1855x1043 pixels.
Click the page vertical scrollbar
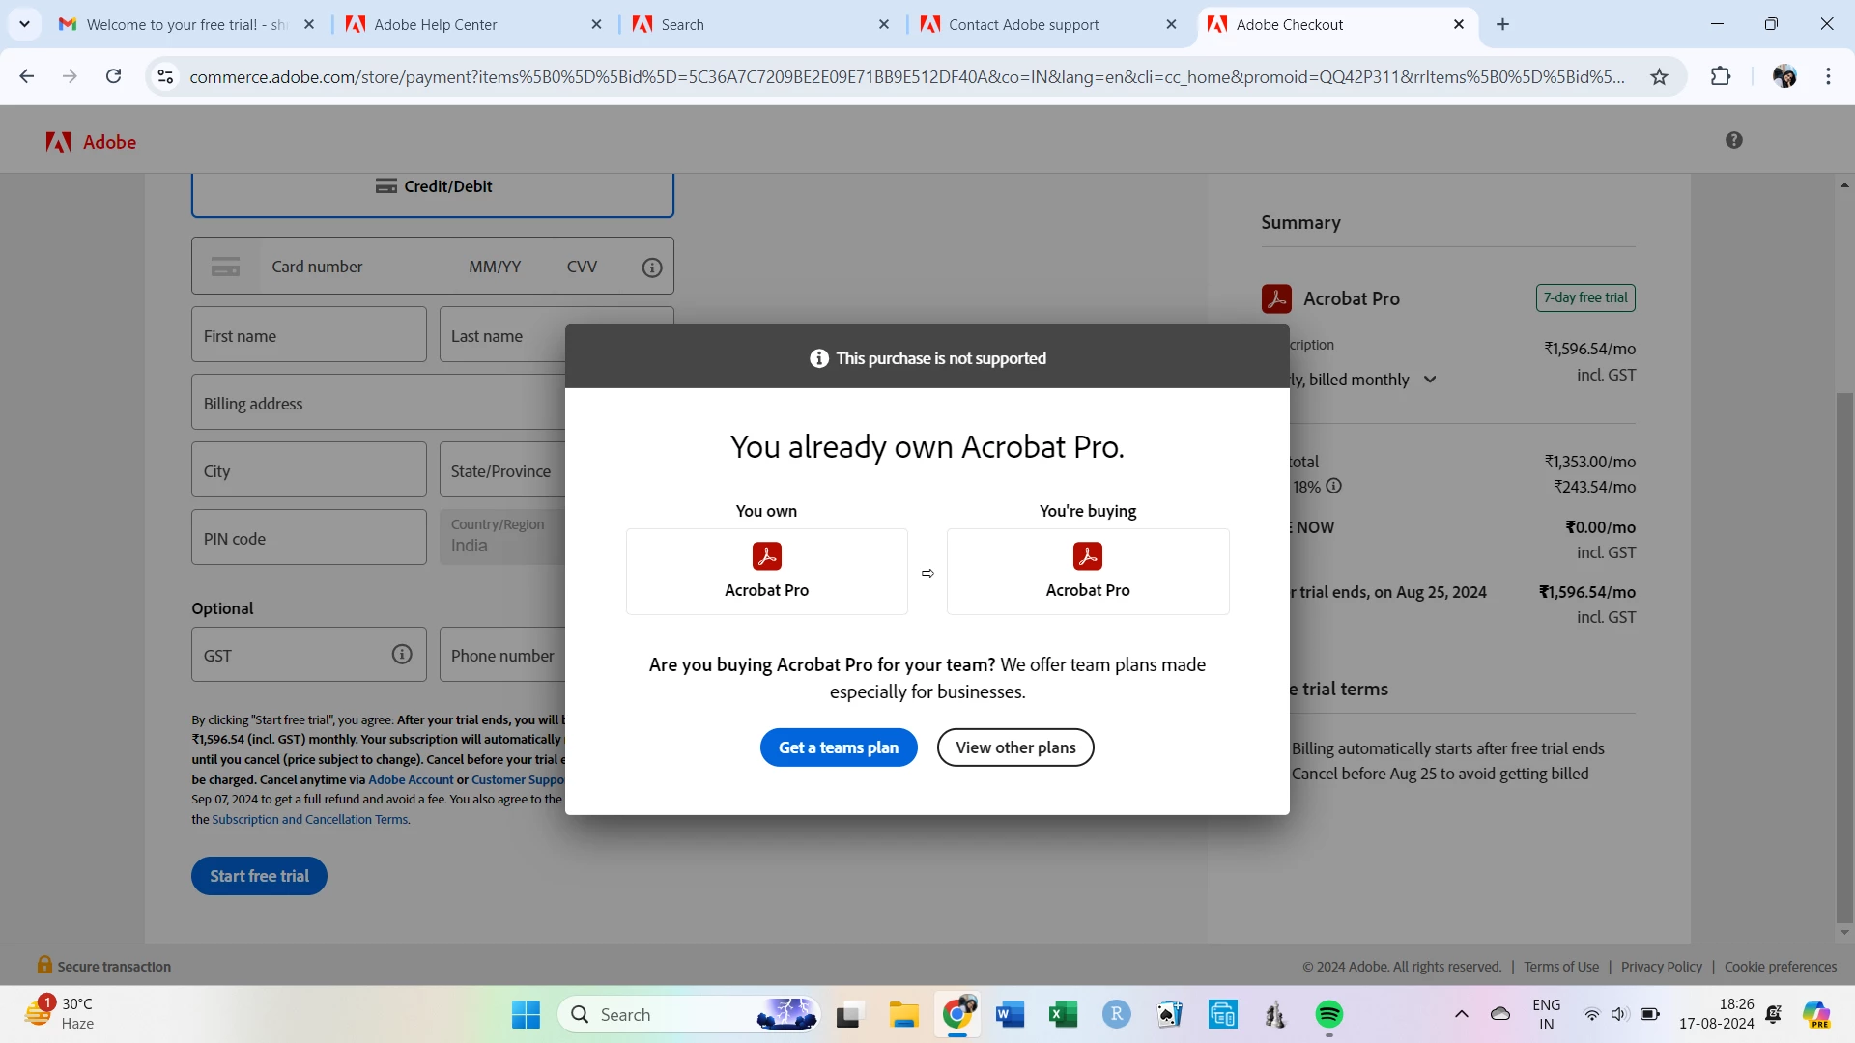tap(1844, 657)
